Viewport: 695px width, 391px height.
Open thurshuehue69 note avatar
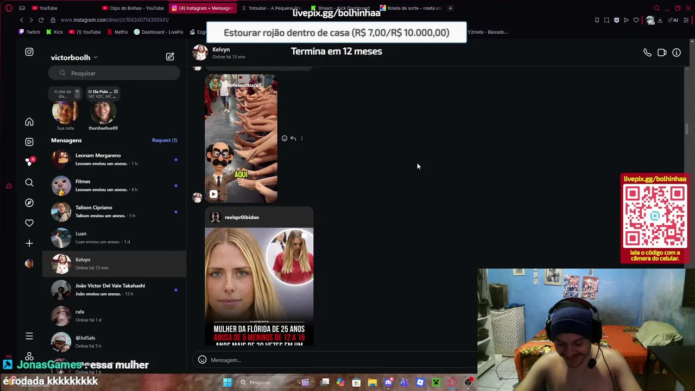103,112
